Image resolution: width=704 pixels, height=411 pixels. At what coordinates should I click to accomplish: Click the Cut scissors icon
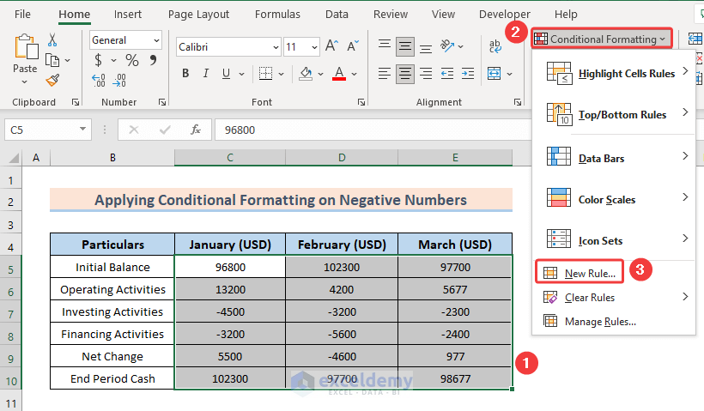pos(52,40)
